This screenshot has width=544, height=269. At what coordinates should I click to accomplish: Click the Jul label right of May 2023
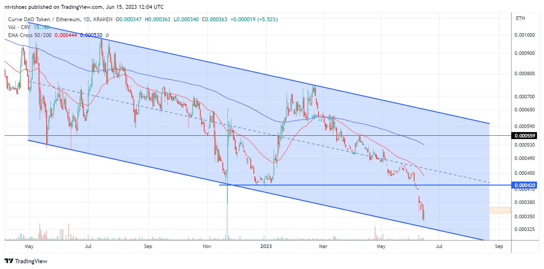point(439,246)
